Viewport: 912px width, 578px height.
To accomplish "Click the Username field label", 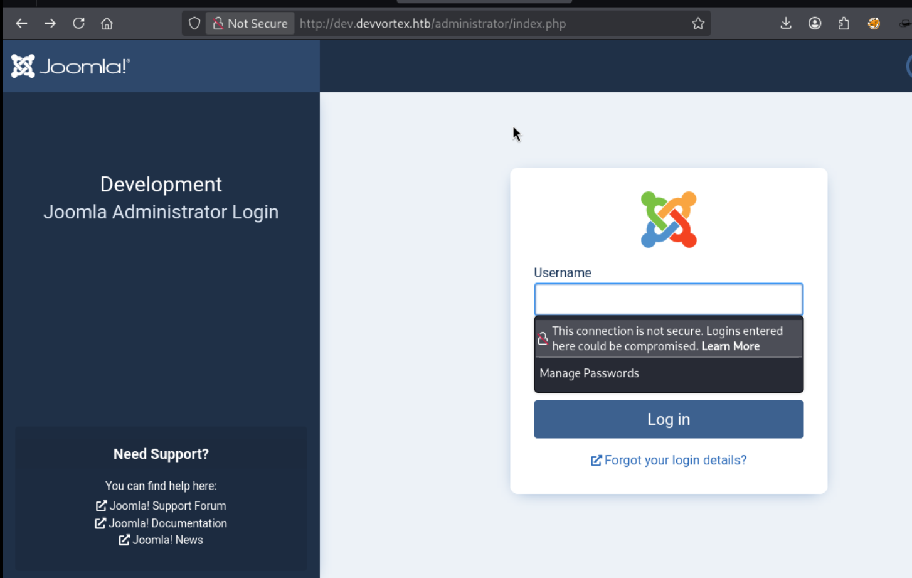I will click(563, 273).
